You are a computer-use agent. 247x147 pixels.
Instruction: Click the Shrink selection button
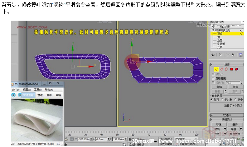(219, 87)
